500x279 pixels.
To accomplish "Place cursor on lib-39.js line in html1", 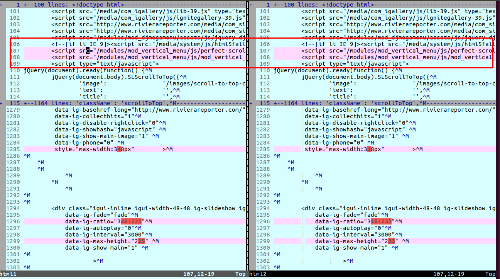I will pos(149,12).
